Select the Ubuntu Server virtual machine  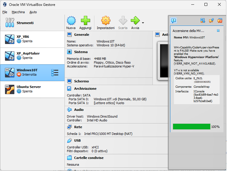[32, 89]
